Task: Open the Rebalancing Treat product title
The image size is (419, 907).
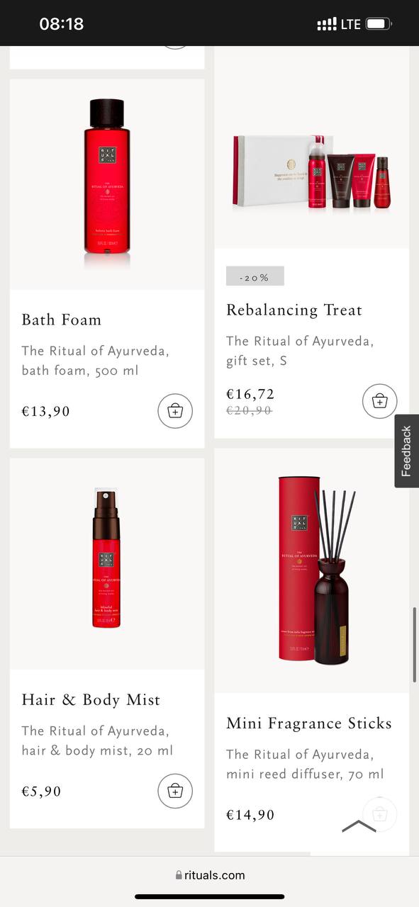Action: 294,310
